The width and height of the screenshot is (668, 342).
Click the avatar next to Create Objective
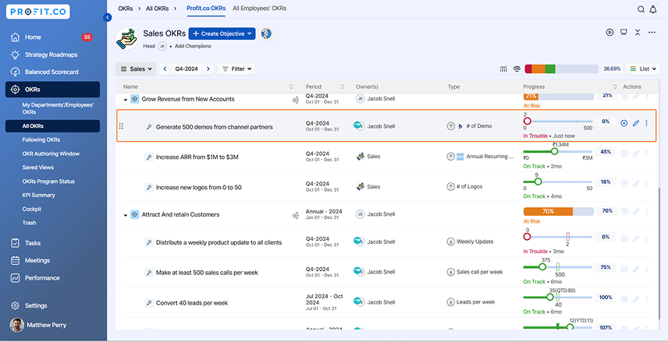point(267,33)
